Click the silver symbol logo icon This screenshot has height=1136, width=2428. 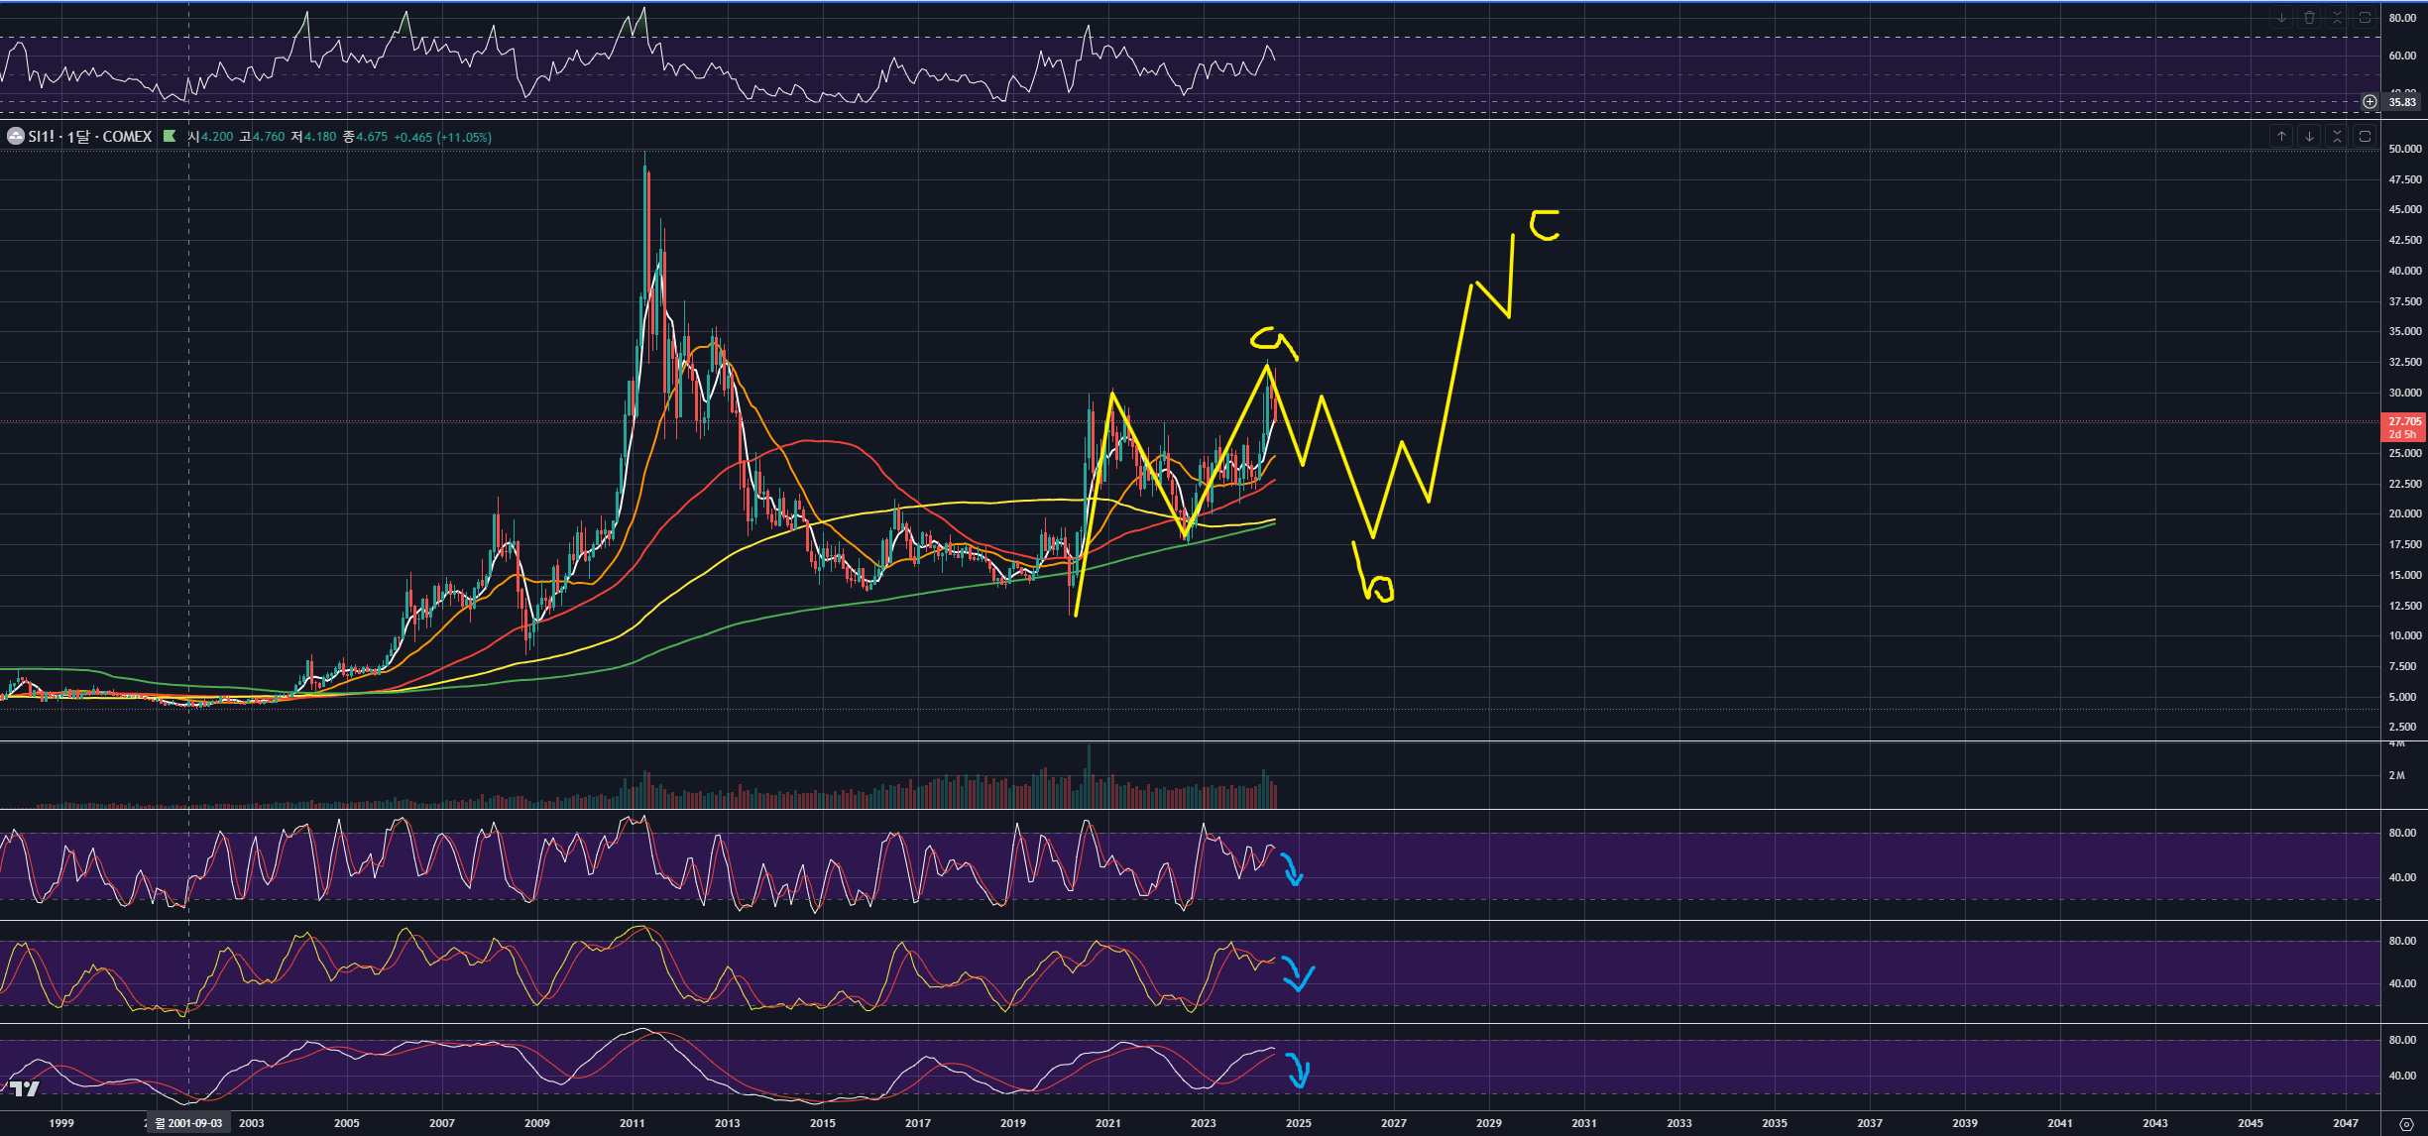click(x=15, y=137)
